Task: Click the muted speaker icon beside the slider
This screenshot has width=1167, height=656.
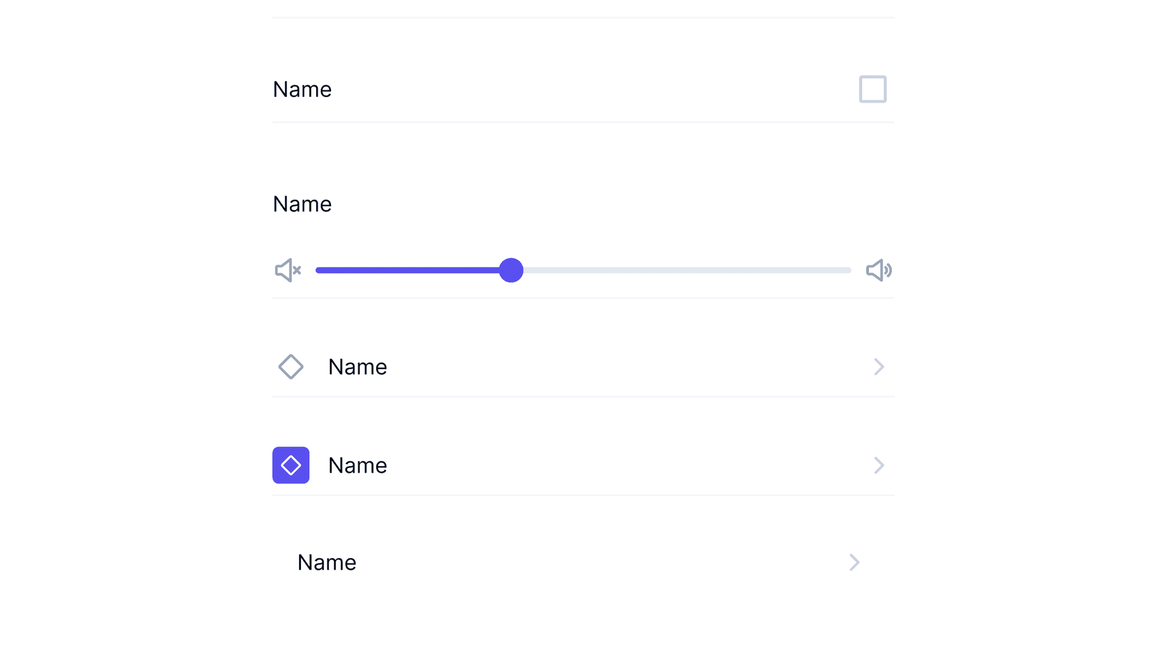Action: 287,270
